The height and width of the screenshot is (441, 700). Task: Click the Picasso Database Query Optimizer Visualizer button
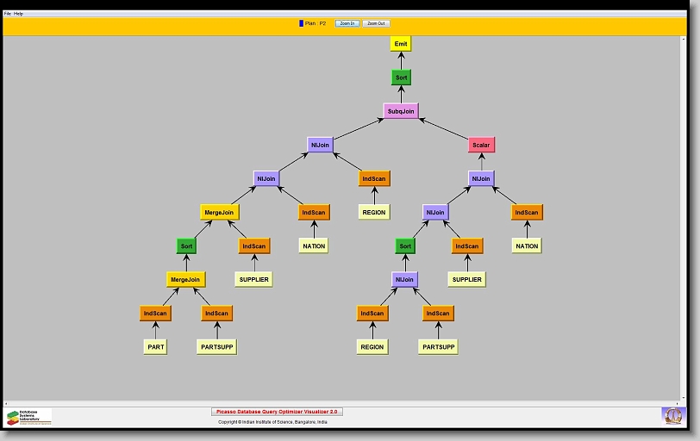(x=277, y=412)
